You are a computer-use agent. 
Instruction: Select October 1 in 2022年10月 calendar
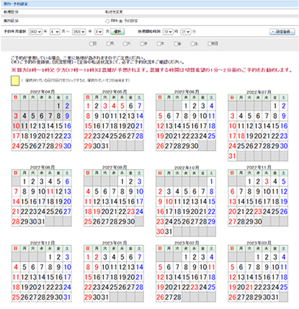(x=211, y=182)
